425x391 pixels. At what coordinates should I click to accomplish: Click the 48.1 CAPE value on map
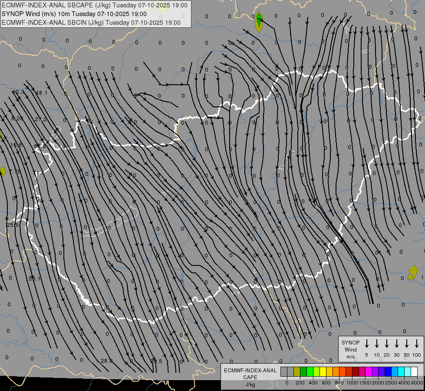(x=42, y=93)
